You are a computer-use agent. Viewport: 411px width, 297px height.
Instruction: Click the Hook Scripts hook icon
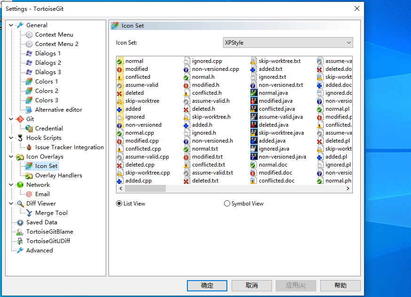(20, 138)
